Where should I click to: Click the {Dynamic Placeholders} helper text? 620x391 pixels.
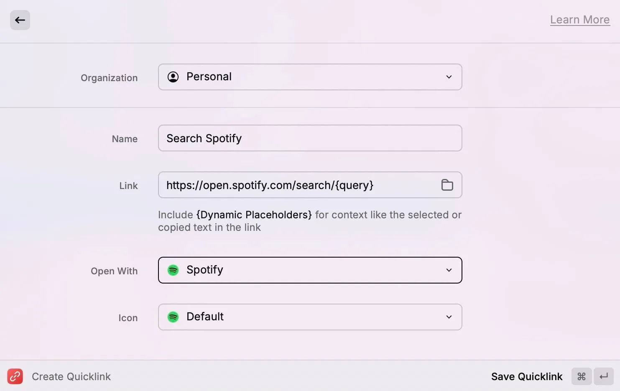point(254,215)
